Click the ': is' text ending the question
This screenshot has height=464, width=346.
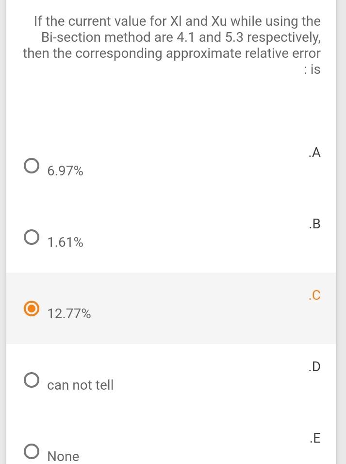(312, 69)
